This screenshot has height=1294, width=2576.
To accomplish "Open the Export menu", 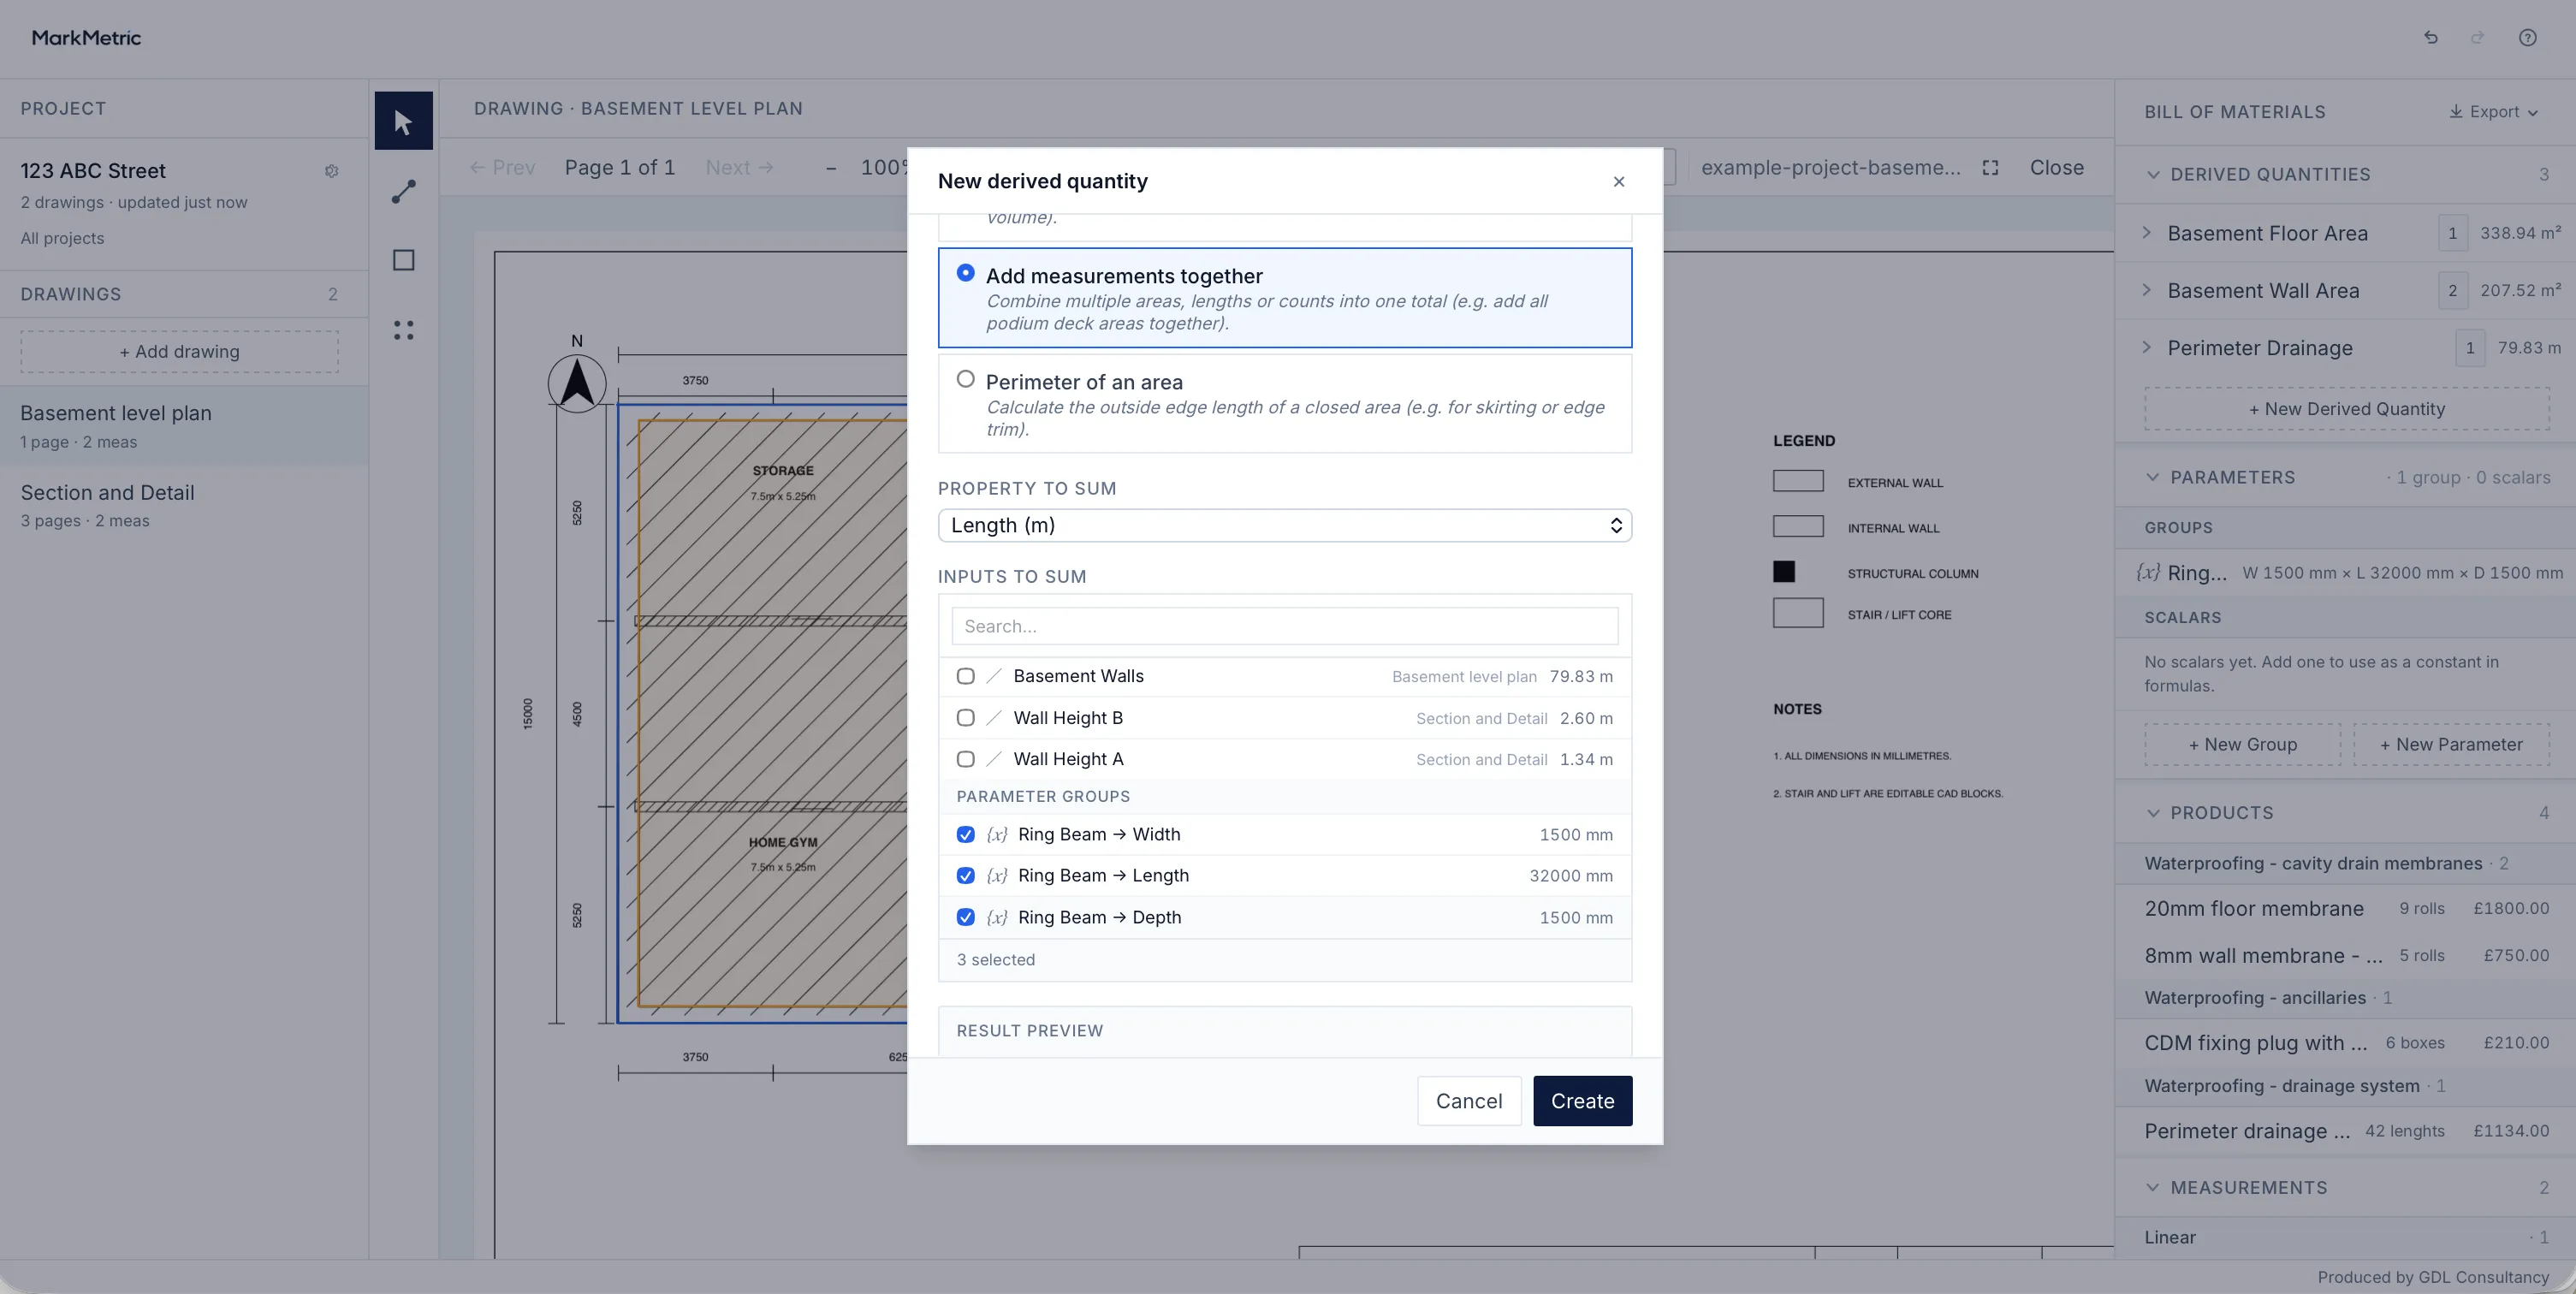I will pos(2494,112).
